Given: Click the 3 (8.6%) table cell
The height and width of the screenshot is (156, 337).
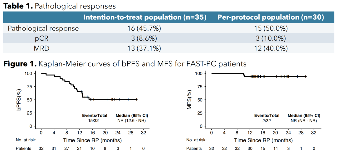Looking at the screenshot, I should [145, 38].
